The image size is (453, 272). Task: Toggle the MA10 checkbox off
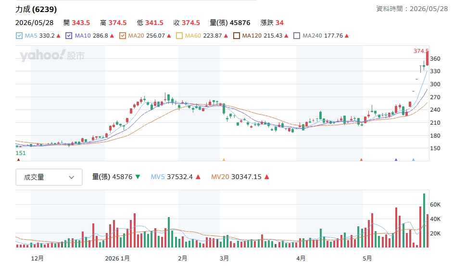[69, 36]
